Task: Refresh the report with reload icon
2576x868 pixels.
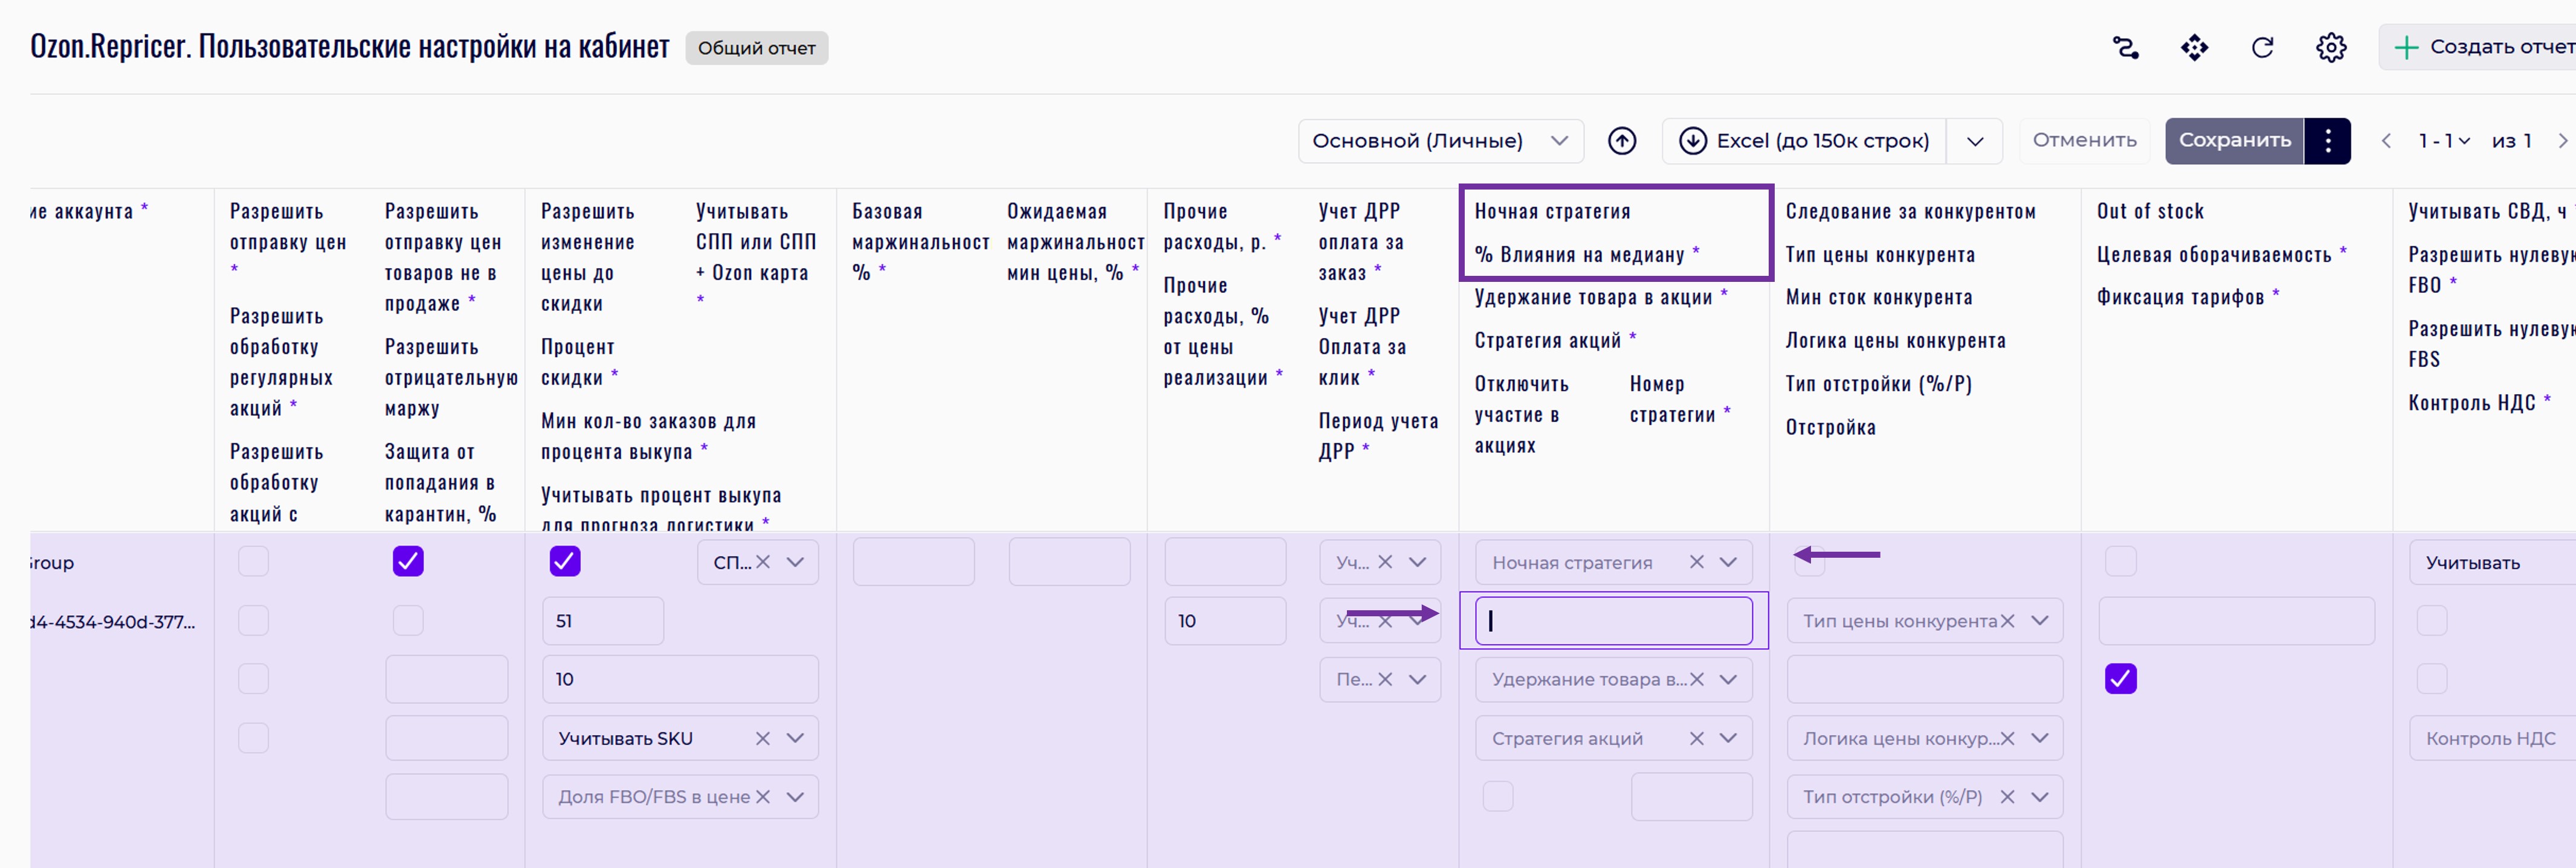Action: pos(2262,47)
